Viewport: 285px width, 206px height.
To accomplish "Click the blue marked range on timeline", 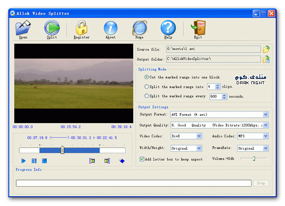I will pos(69,150).
